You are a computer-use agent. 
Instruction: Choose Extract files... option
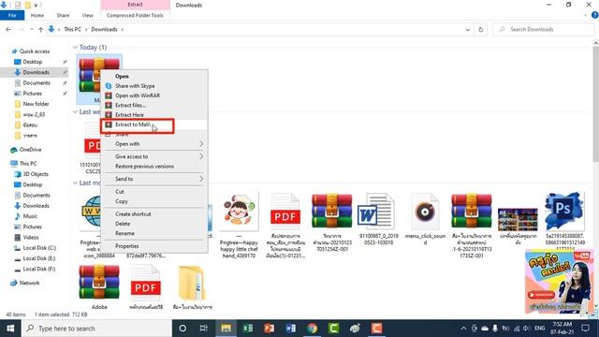[x=130, y=105]
